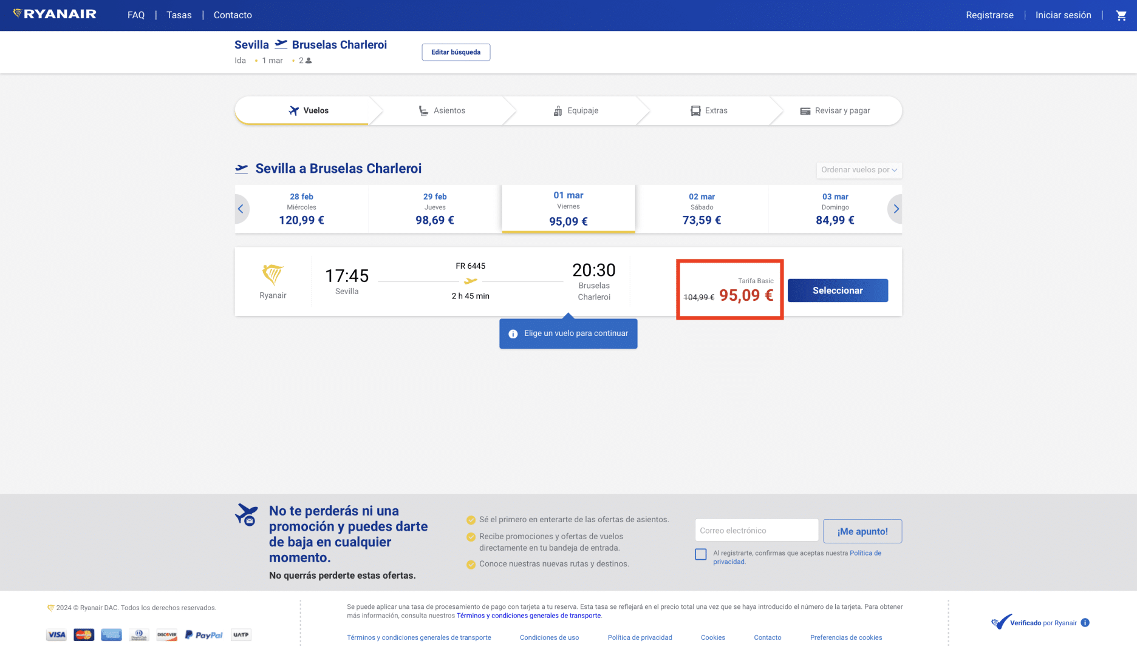Click the American Express payment icon
The width and height of the screenshot is (1137, 655).
point(111,635)
